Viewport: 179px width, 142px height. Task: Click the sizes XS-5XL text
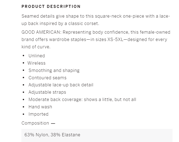[109, 39]
